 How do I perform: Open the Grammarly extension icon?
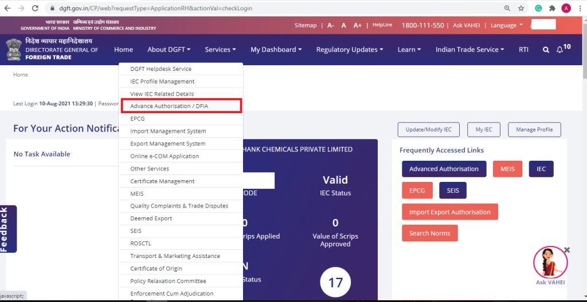coord(538,8)
